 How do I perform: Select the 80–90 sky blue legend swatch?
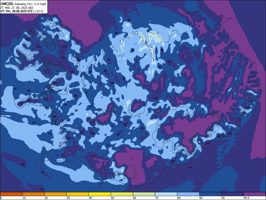[188, 194]
